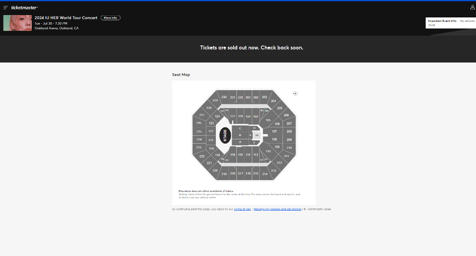Select section 119 on the seat map
Image resolution: width=476 pixels, height=256 pixels.
click(217, 155)
